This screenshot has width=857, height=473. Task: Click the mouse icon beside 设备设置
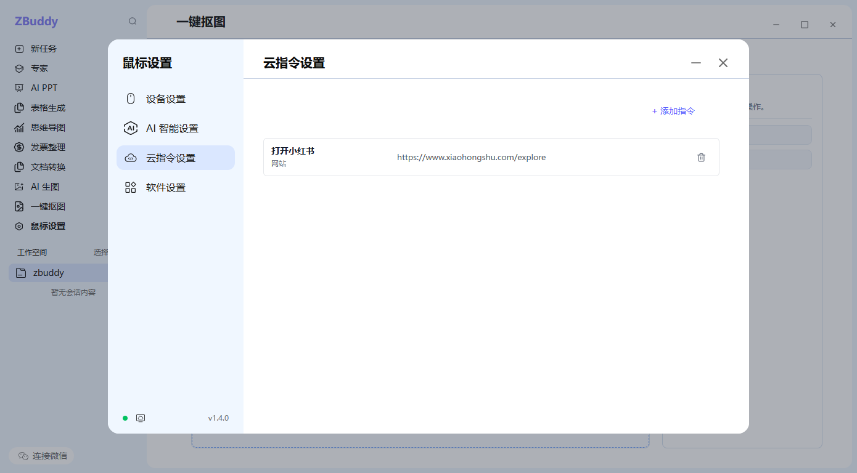point(131,99)
